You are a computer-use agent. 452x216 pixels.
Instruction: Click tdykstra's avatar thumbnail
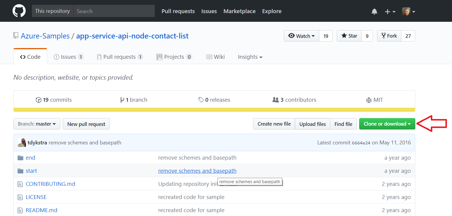(22, 143)
